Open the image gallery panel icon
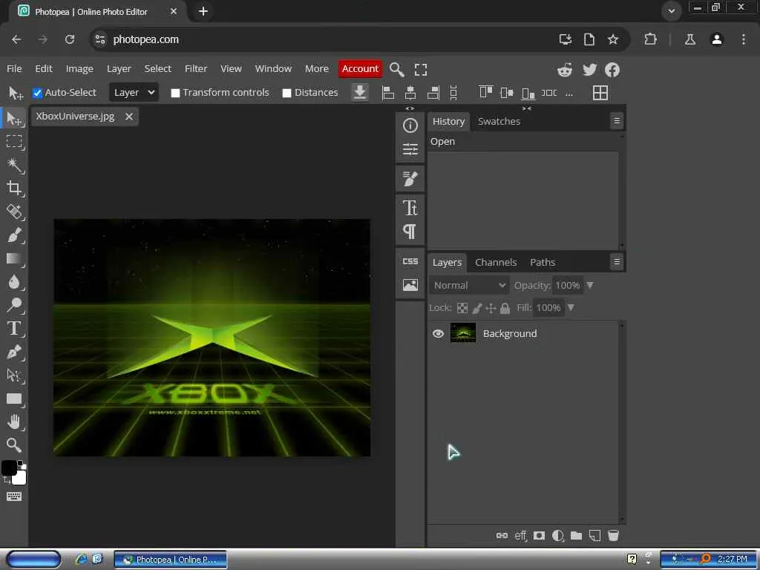Image resolution: width=760 pixels, height=570 pixels. (x=410, y=284)
